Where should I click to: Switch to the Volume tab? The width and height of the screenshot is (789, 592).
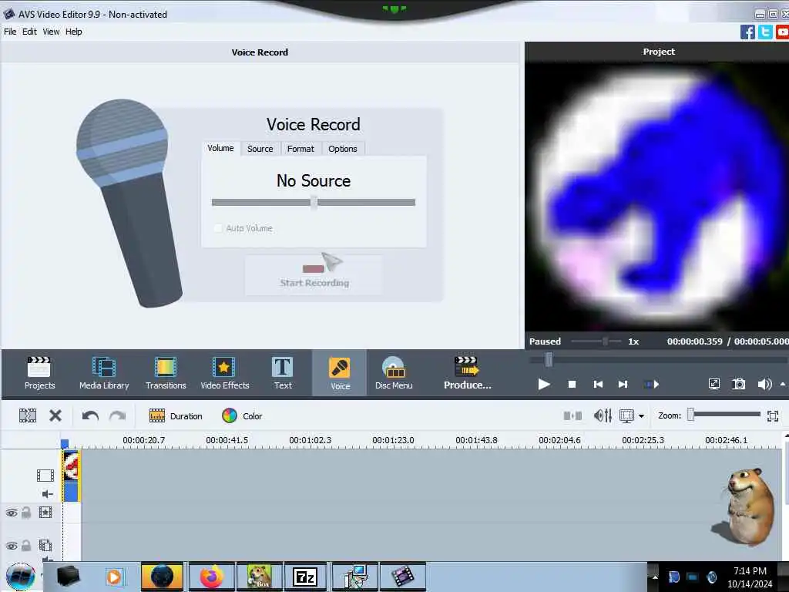220,148
